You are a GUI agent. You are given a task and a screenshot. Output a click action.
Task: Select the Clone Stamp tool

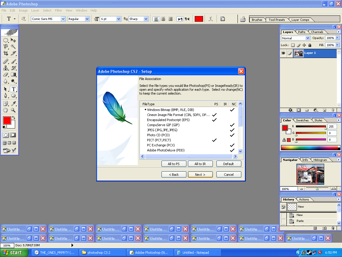[6, 68]
